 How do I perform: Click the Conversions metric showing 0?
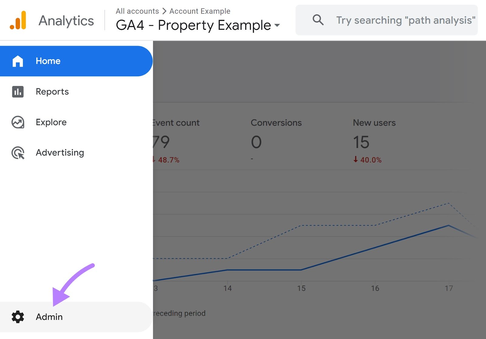tap(257, 142)
